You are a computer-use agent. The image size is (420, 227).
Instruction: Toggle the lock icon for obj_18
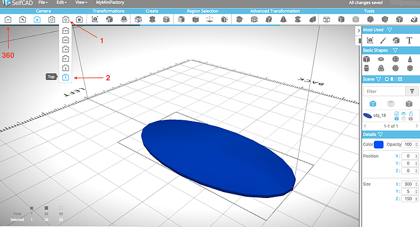[x=411, y=114]
